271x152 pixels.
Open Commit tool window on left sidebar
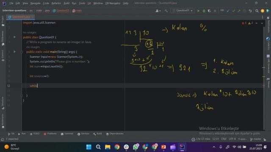point(3,56)
